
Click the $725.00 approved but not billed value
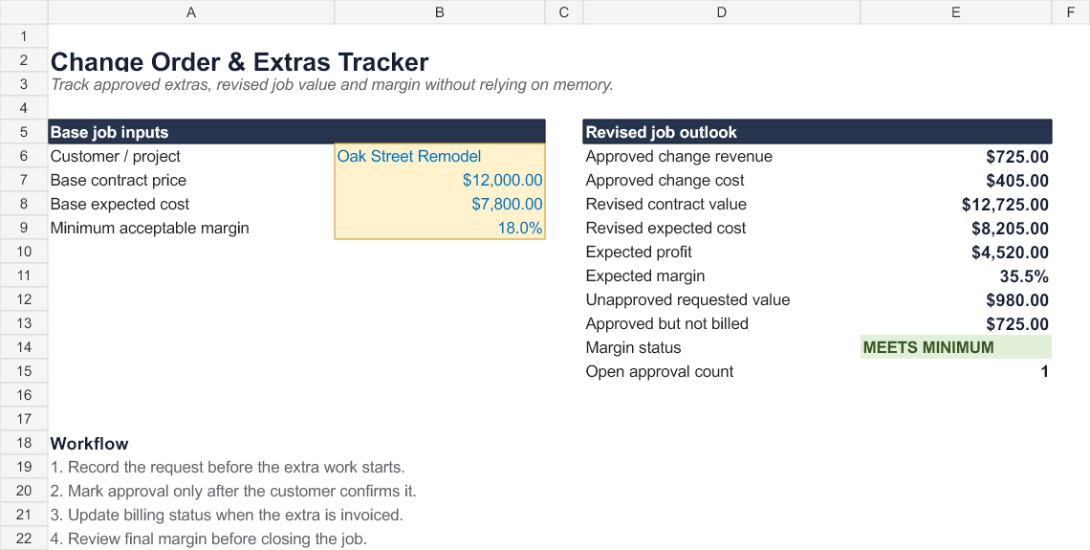click(x=1017, y=324)
